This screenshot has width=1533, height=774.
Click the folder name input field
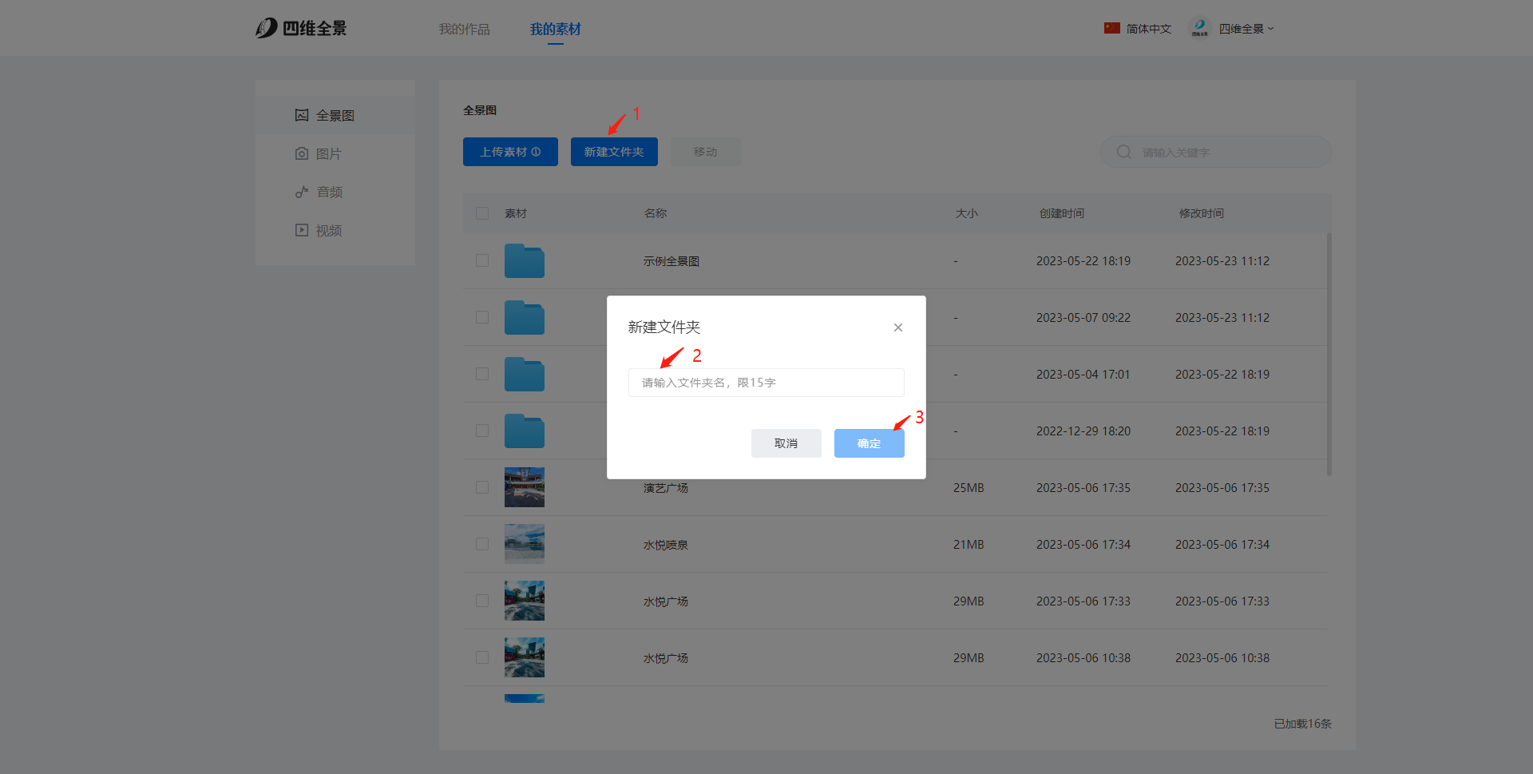[766, 383]
